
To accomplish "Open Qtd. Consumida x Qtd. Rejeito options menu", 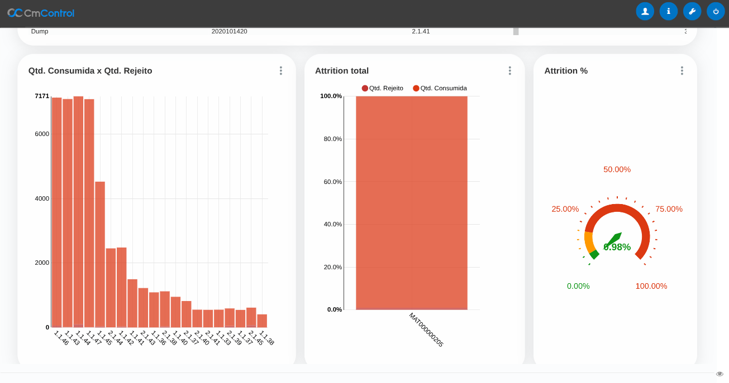I will point(280,71).
